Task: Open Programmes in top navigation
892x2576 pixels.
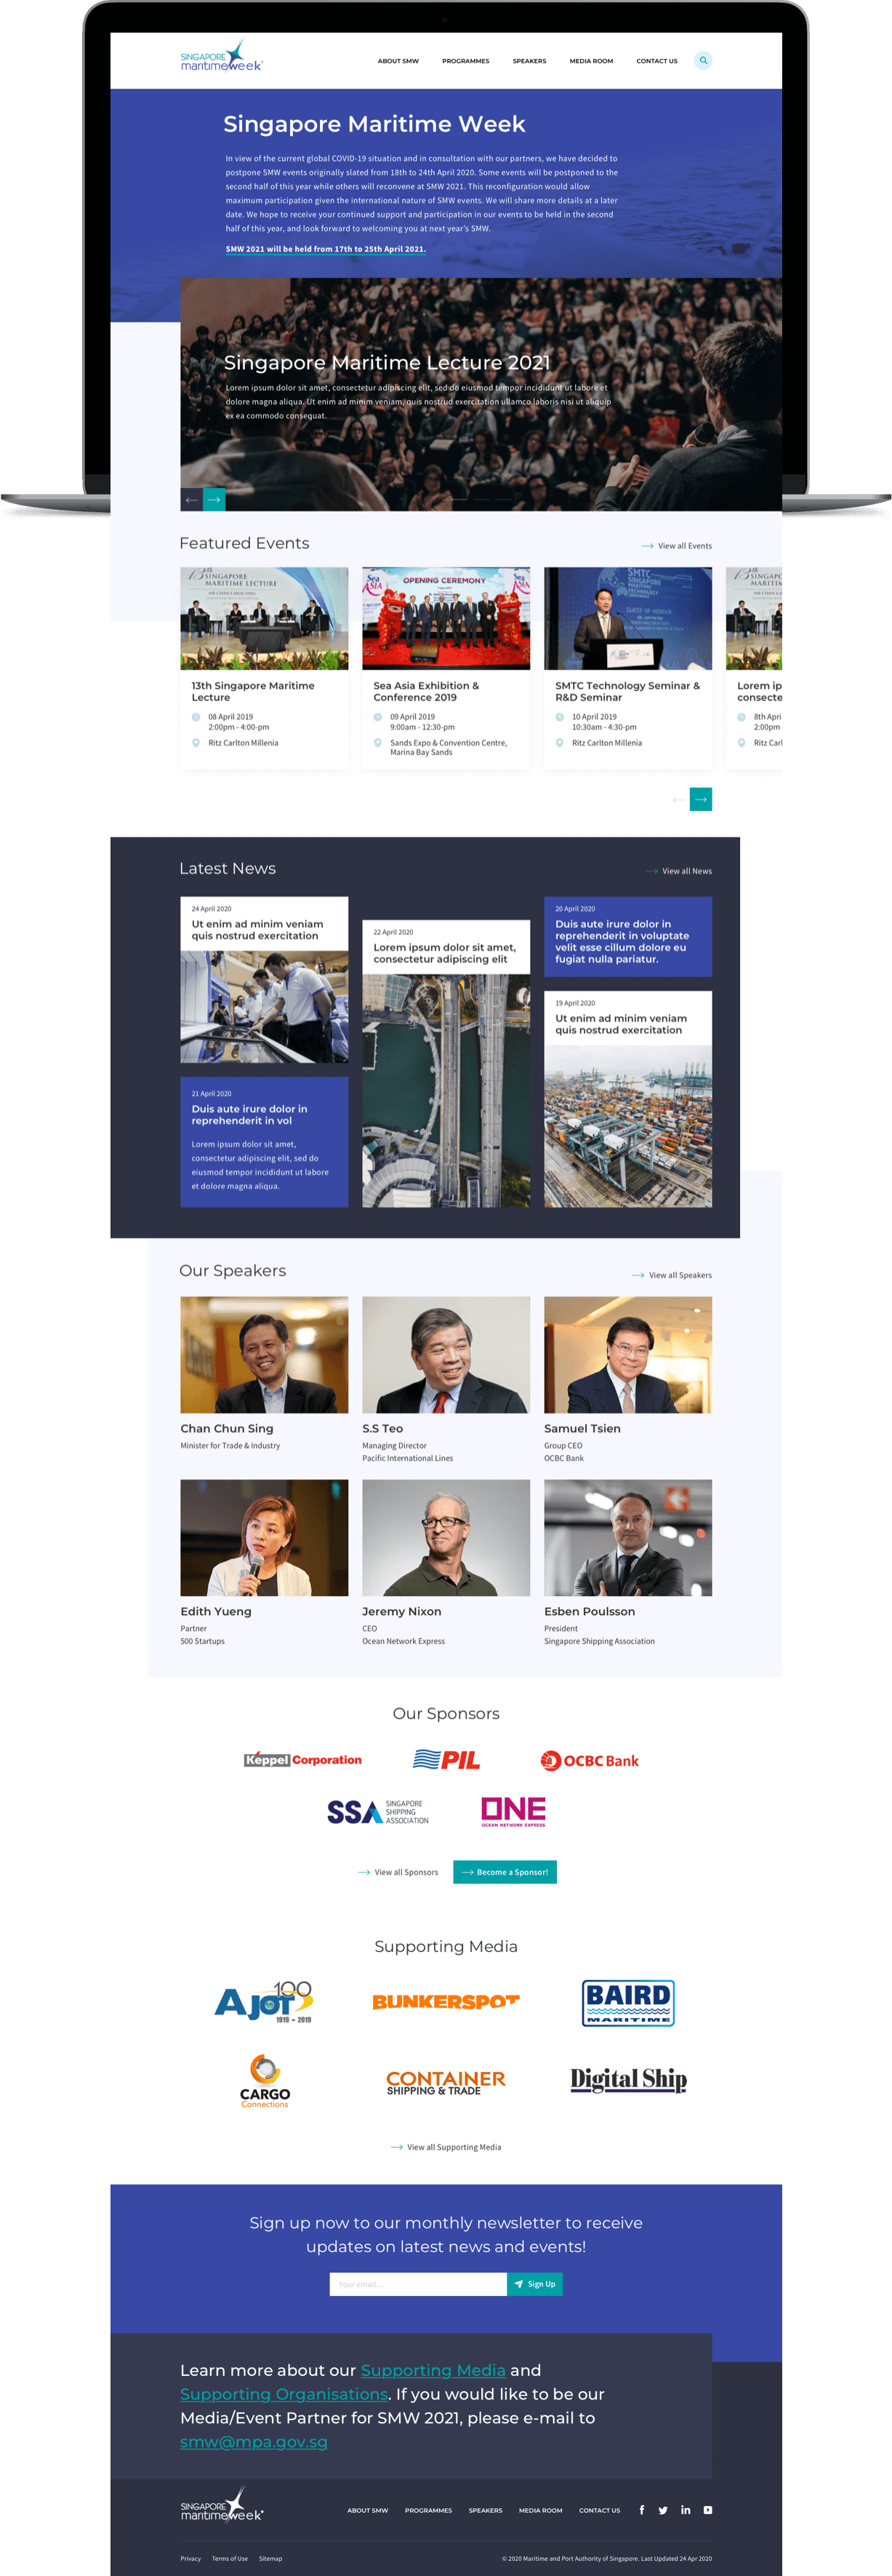Action: point(465,61)
